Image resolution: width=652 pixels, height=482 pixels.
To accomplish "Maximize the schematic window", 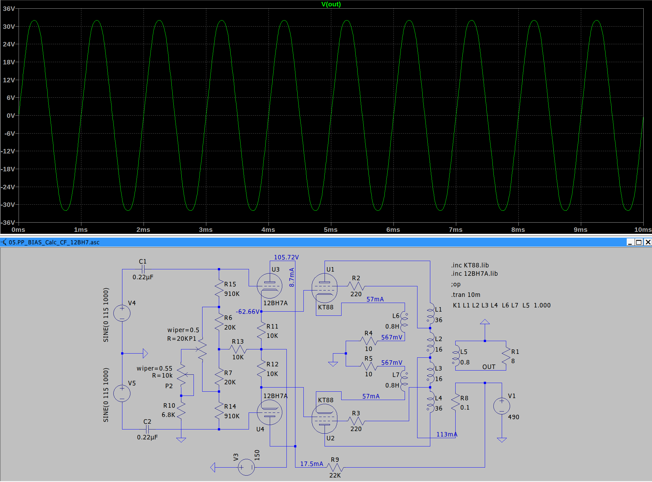I will point(639,242).
